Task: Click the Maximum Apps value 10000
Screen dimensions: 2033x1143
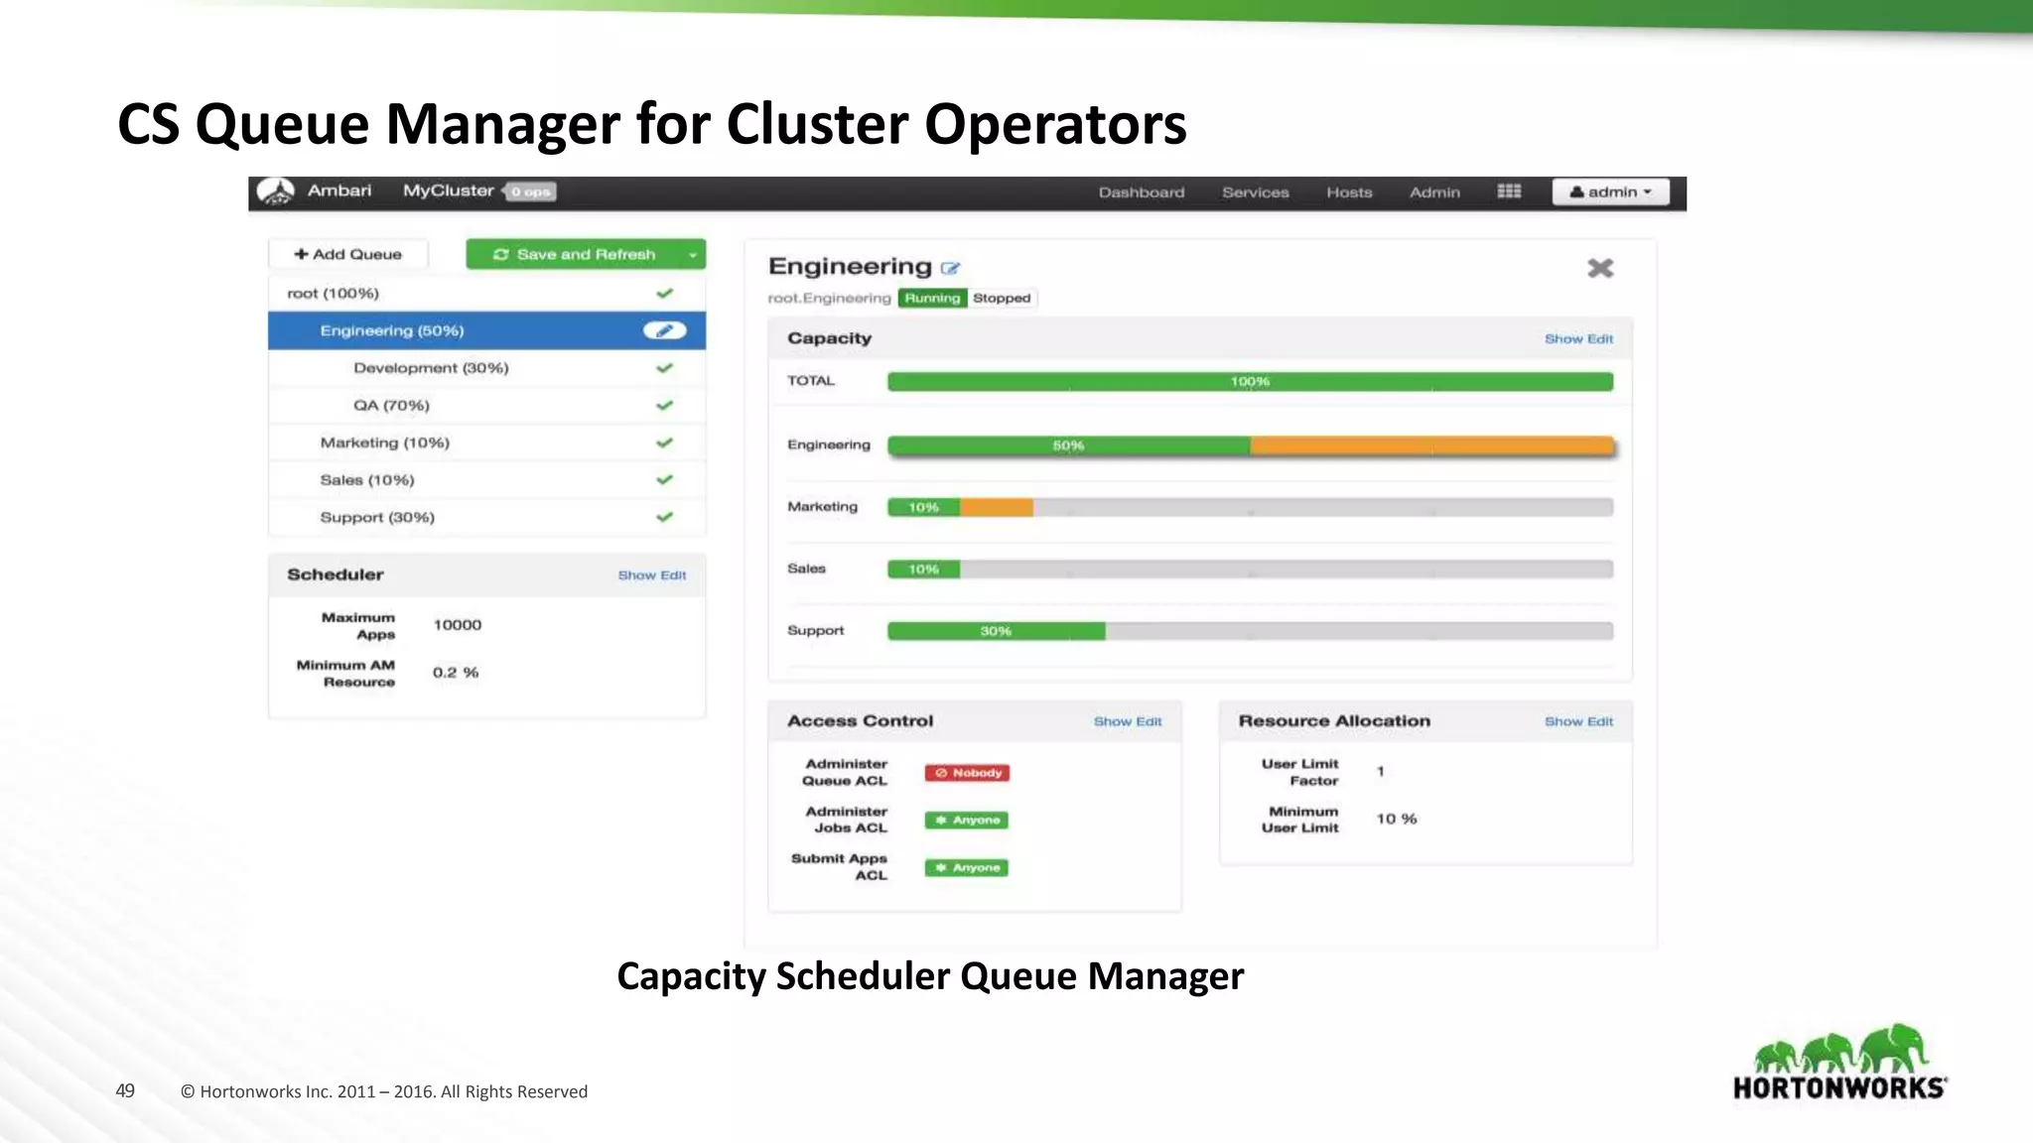Action: click(458, 625)
